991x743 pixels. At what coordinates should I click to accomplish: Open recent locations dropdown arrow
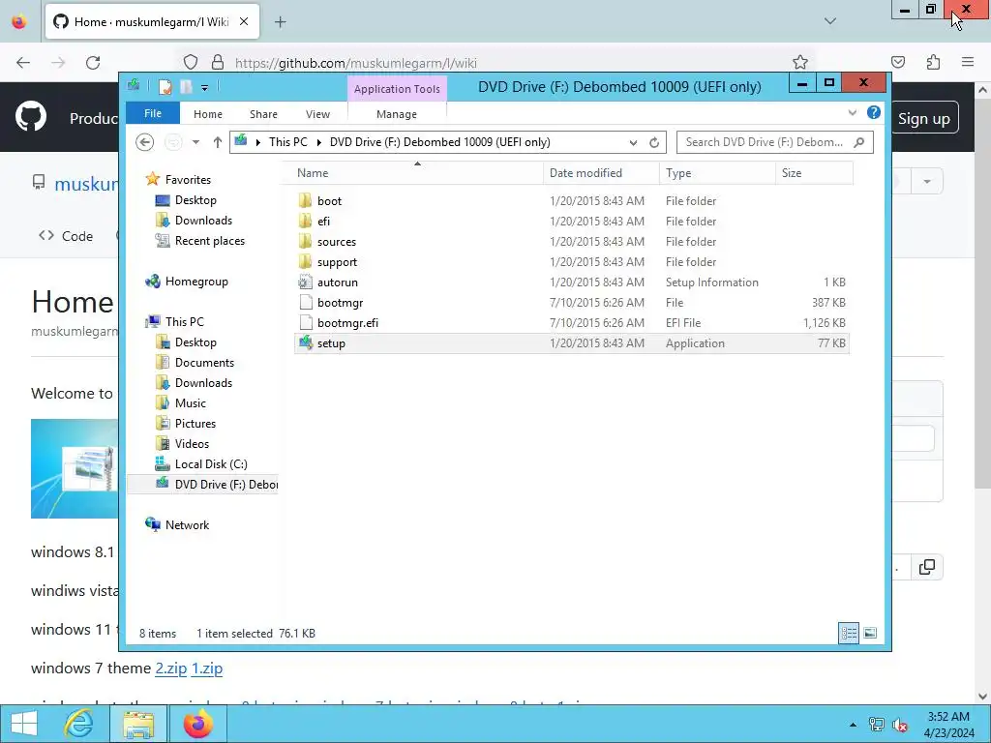(195, 142)
